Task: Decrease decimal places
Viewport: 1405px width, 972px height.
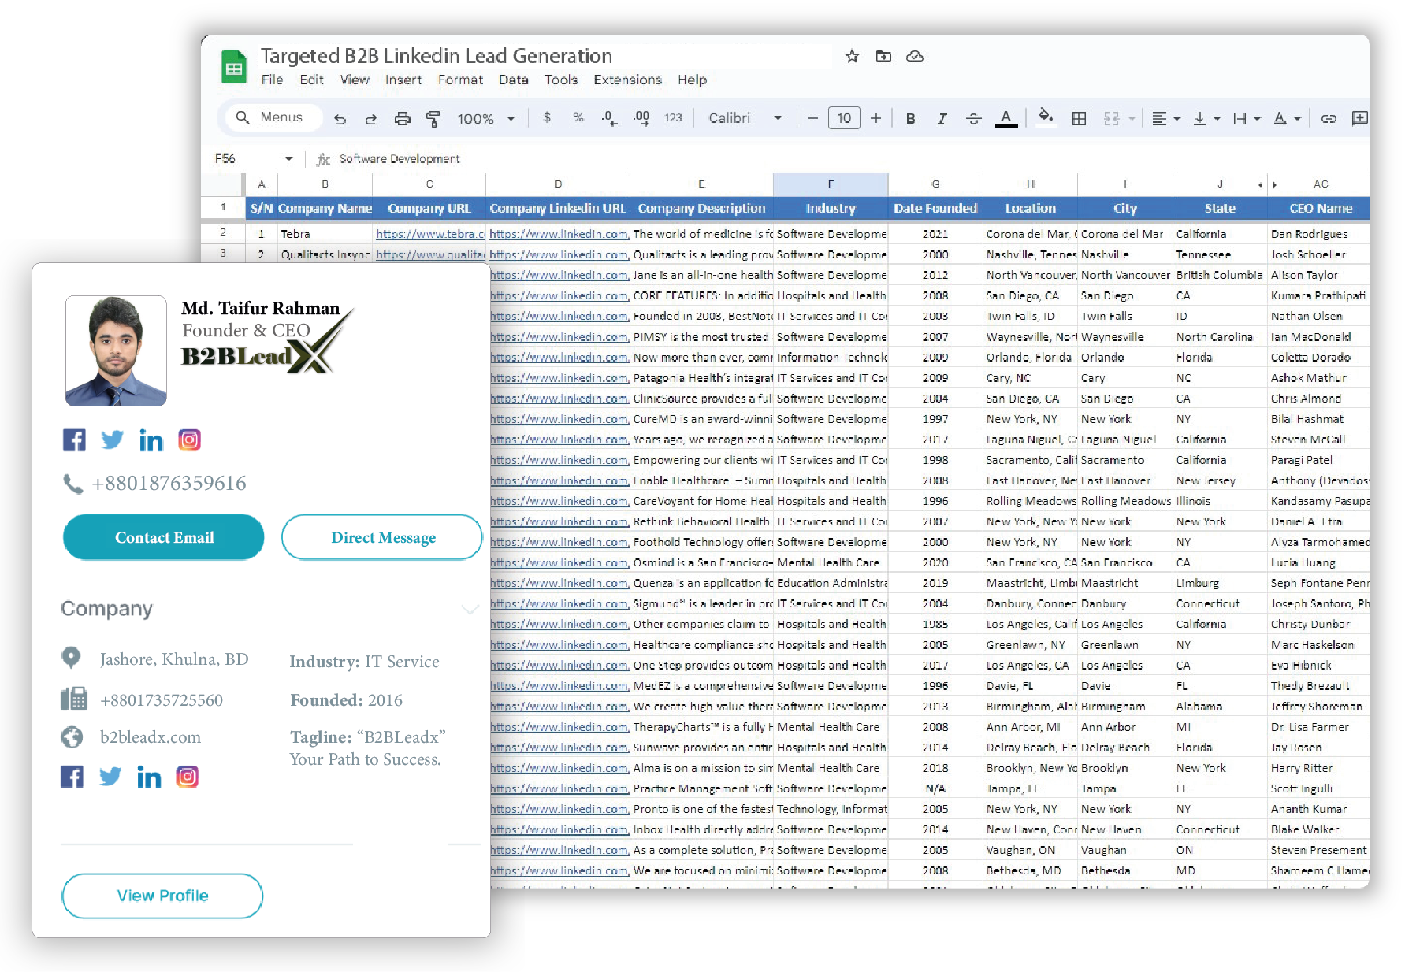Action: click(609, 118)
